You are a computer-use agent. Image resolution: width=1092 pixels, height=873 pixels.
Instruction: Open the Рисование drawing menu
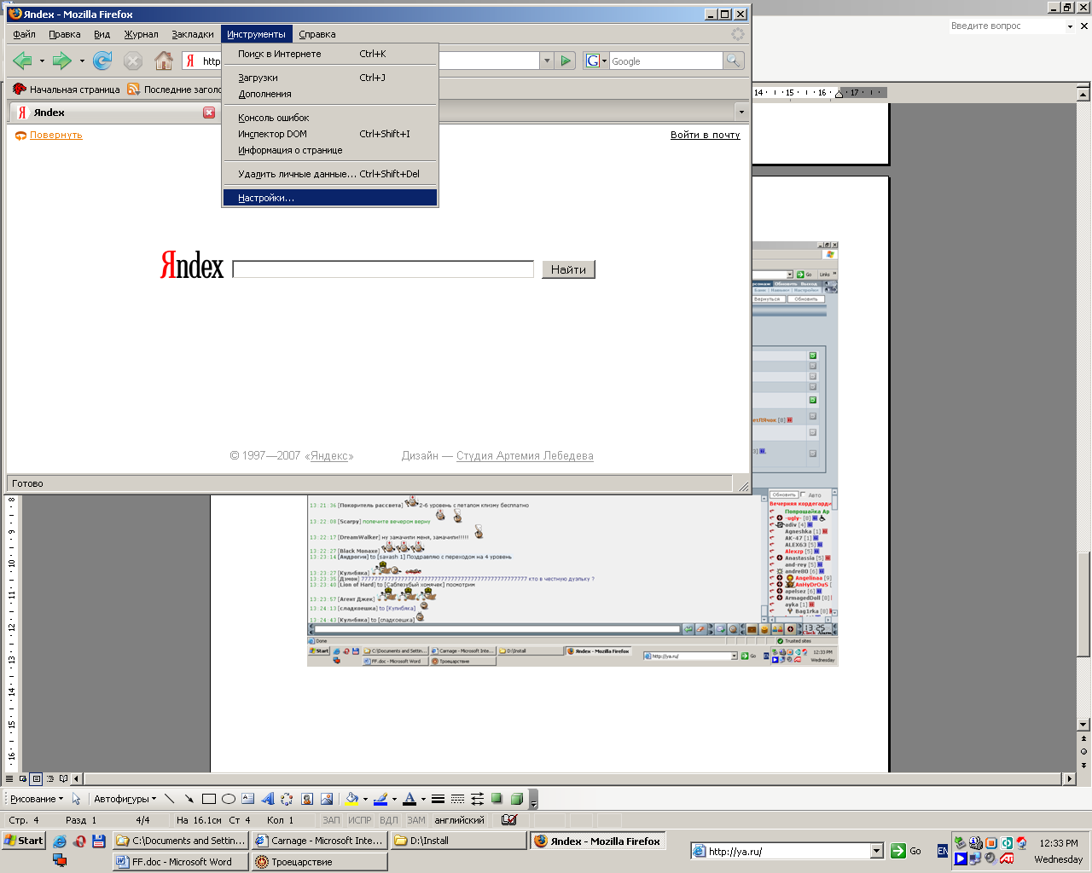[37, 799]
